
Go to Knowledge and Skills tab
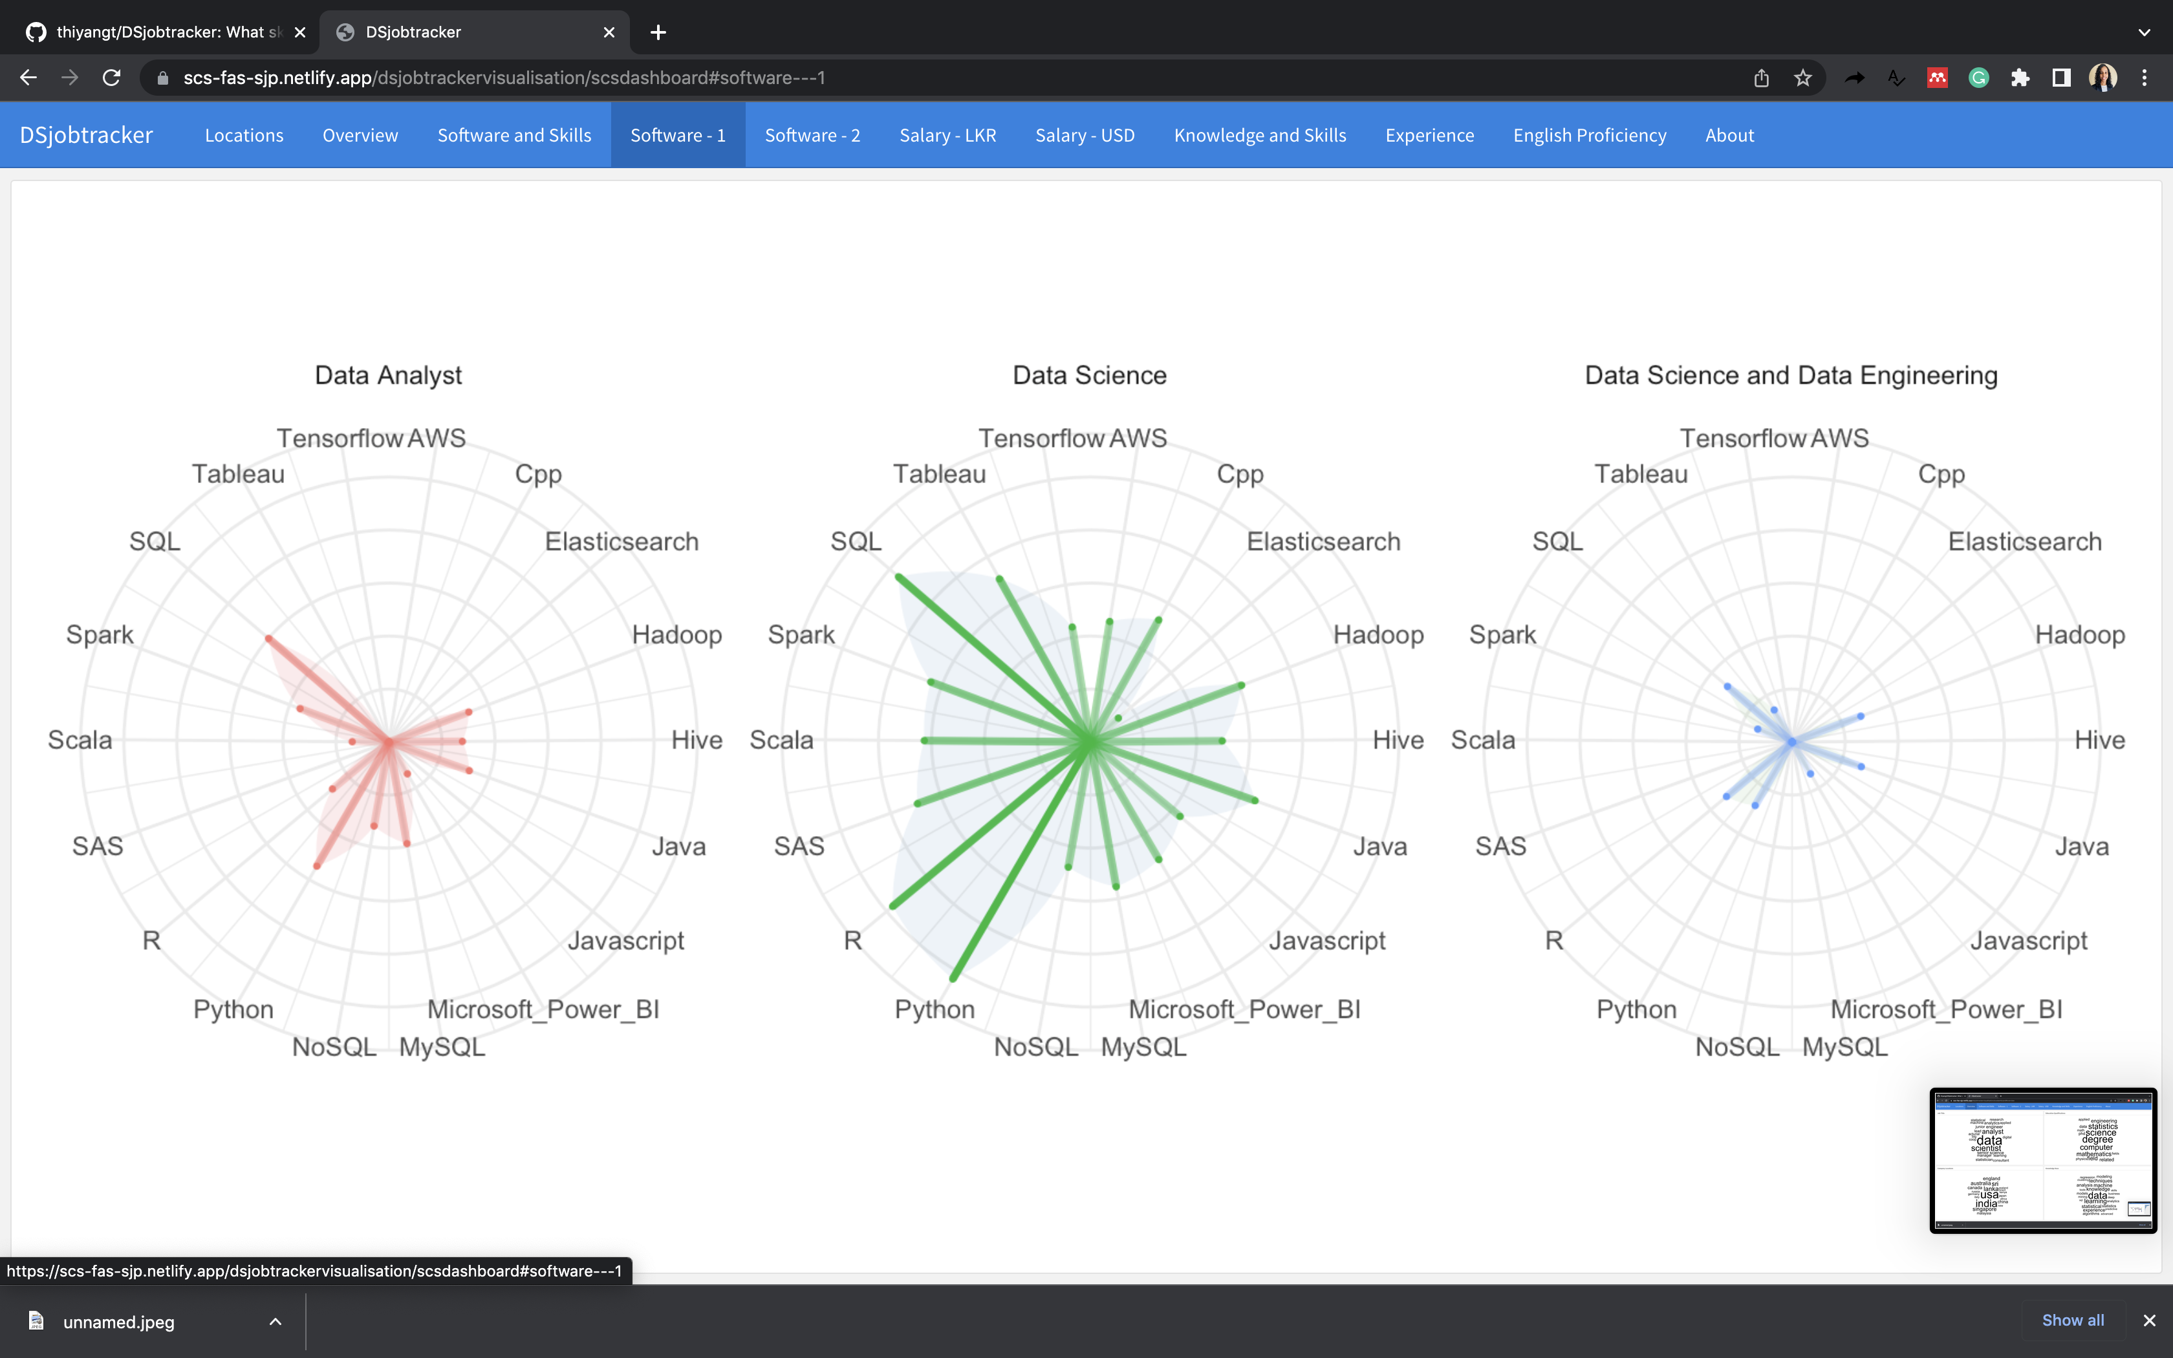1259,135
